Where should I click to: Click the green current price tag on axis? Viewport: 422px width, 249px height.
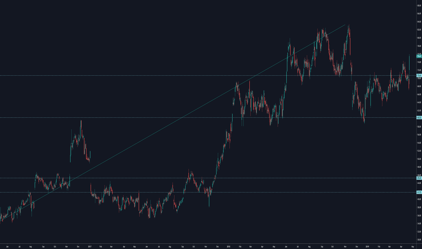pyautogui.click(x=419, y=56)
